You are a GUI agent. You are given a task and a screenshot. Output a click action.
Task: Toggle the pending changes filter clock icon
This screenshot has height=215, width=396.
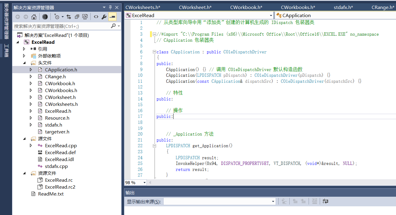(57, 17)
